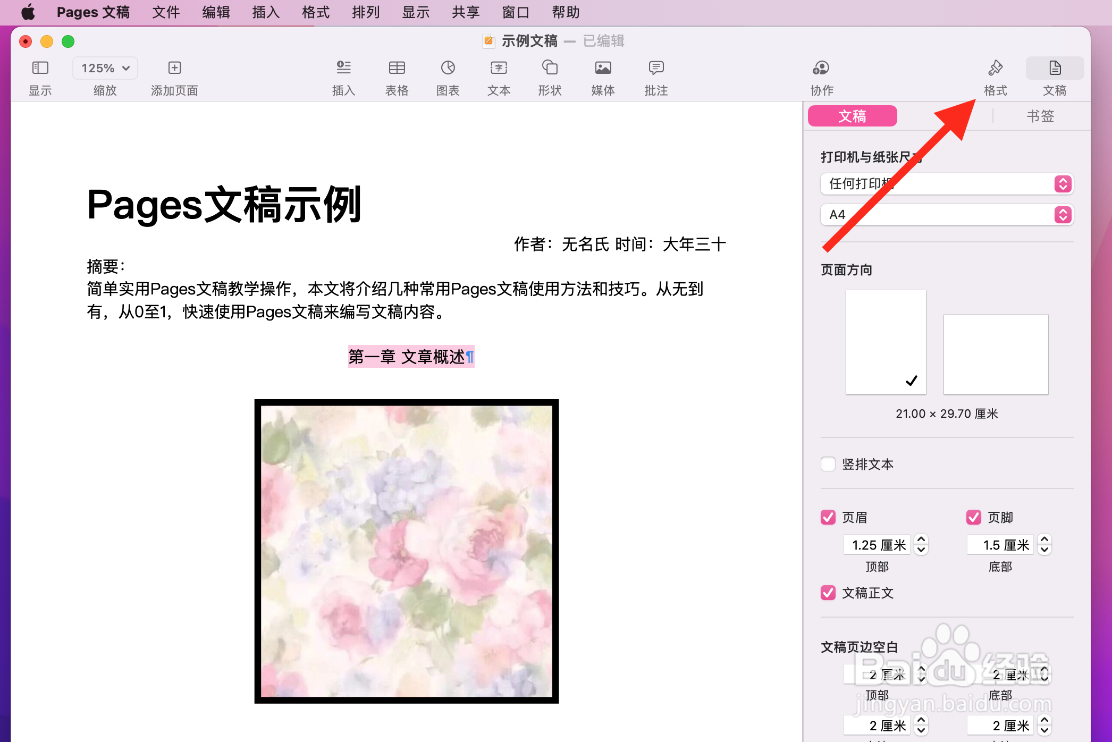The image size is (1112, 742).
Task: Select portrait page orientation thumbnail
Action: pos(886,342)
